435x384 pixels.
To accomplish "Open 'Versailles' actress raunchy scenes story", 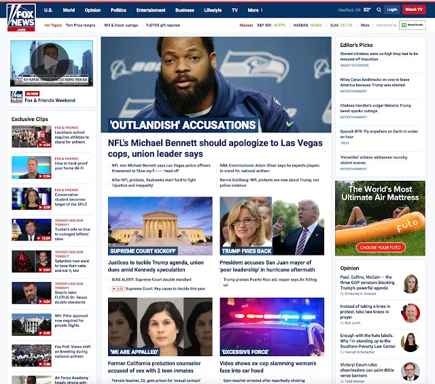I will (374, 160).
